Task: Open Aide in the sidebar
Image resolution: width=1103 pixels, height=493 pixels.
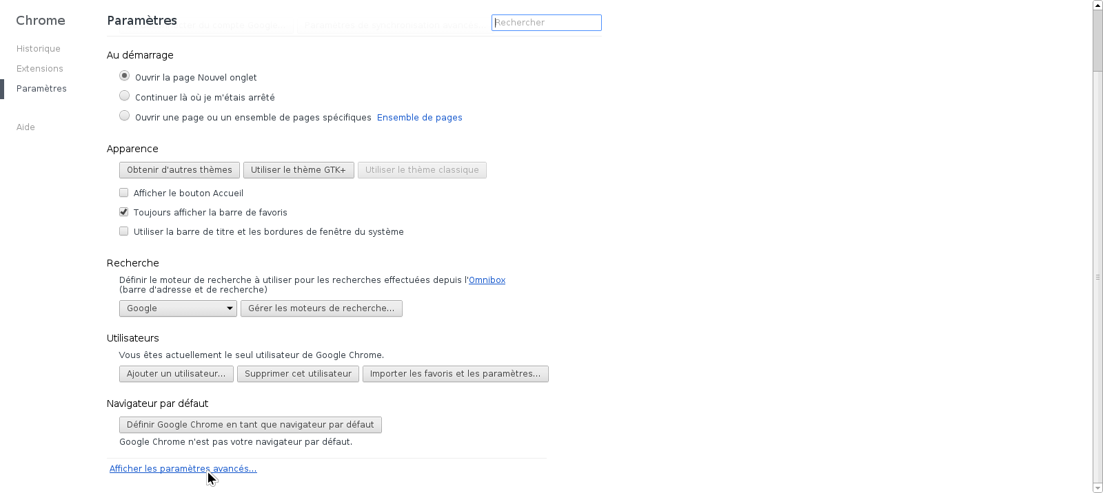Action: tap(26, 127)
